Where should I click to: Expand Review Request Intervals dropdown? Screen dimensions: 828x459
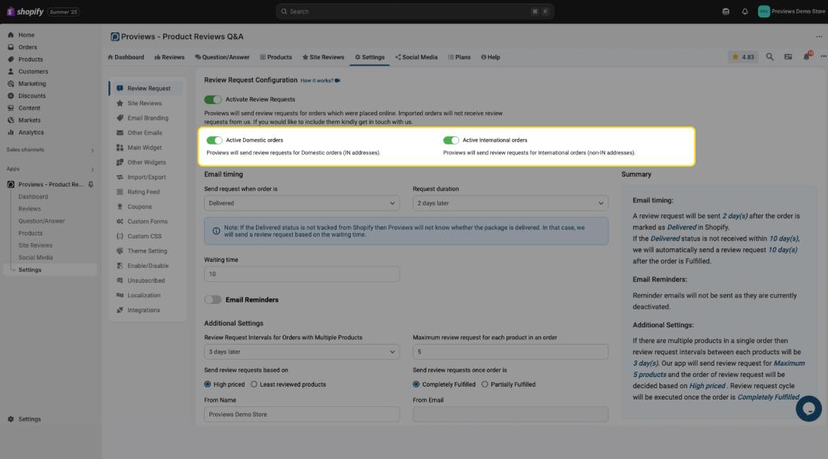tap(302, 351)
